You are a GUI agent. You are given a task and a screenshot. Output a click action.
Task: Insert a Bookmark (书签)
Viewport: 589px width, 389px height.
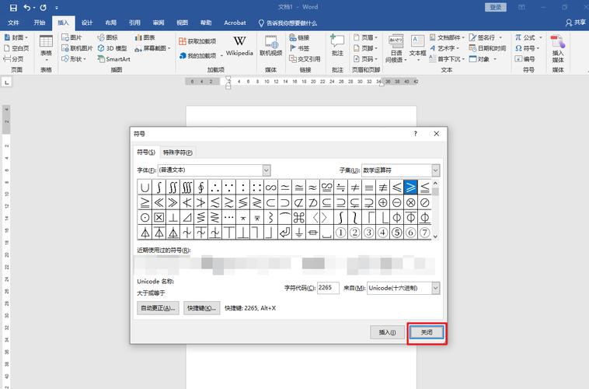pyautogui.click(x=299, y=48)
